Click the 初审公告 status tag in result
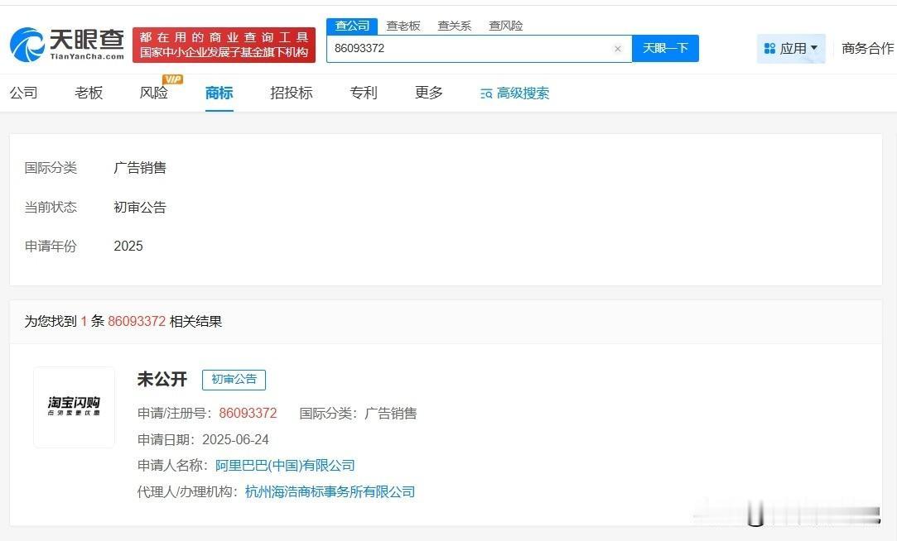 (x=234, y=380)
